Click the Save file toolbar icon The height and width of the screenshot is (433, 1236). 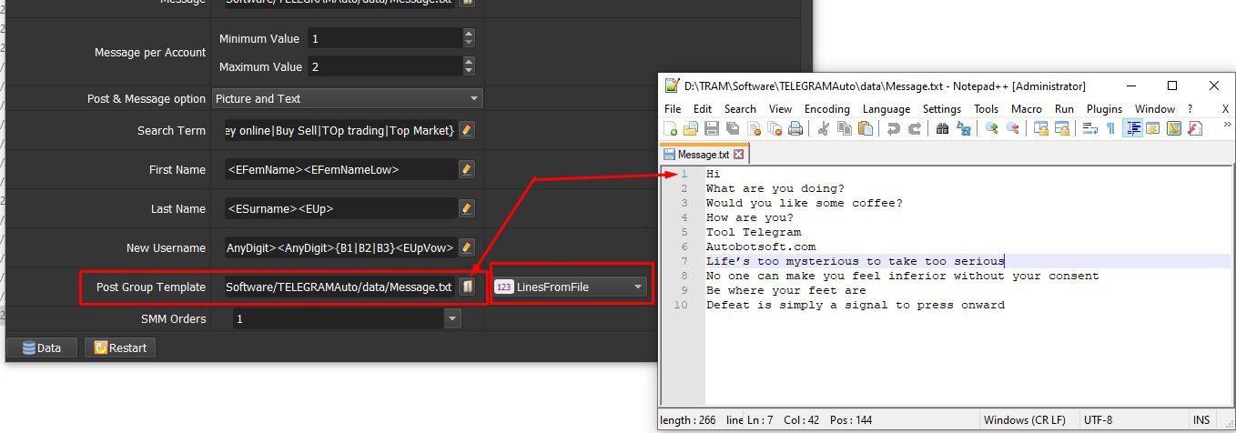(x=712, y=128)
